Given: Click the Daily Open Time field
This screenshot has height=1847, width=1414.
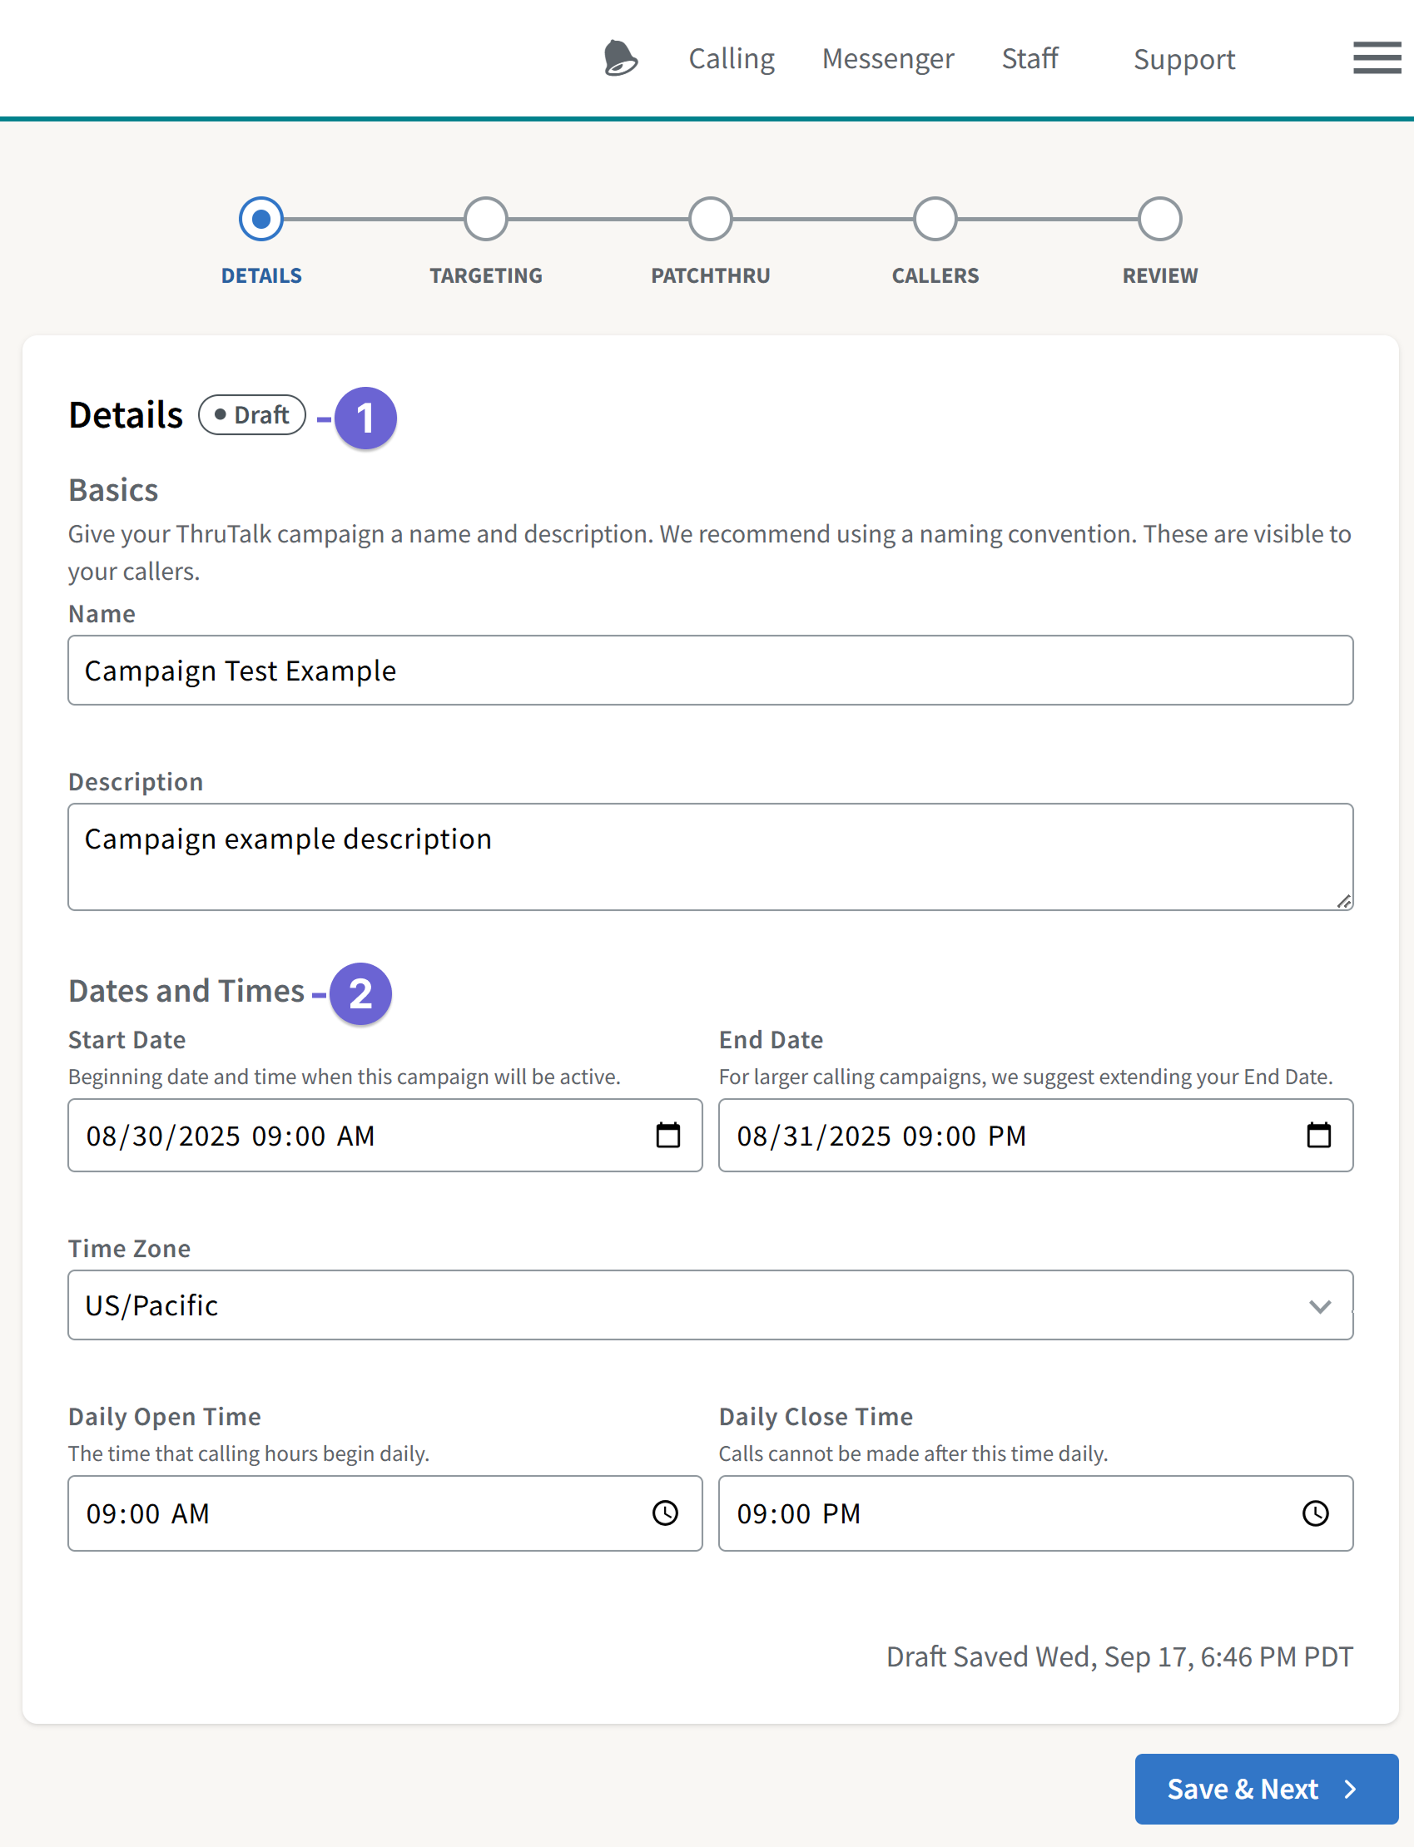Looking at the screenshot, I should coord(385,1513).
